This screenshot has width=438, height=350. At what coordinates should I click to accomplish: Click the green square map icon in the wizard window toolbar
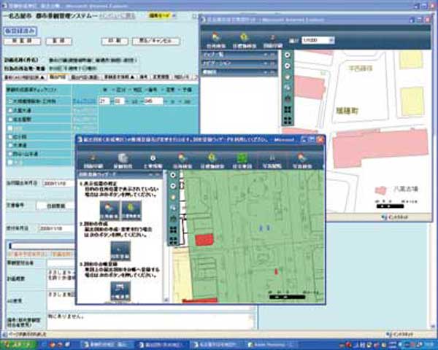242,160
